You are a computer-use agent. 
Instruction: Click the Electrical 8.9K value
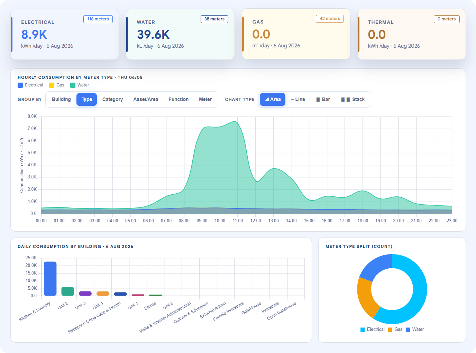click(34, 35)
